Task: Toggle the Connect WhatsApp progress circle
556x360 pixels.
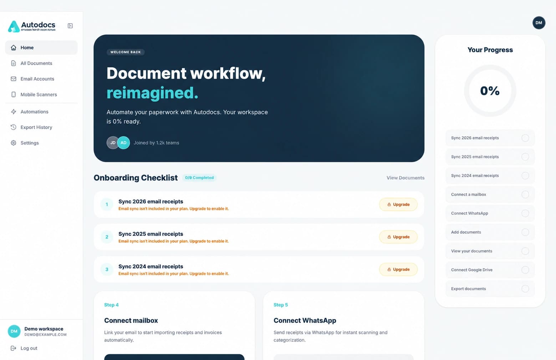Action: (525, 213)
